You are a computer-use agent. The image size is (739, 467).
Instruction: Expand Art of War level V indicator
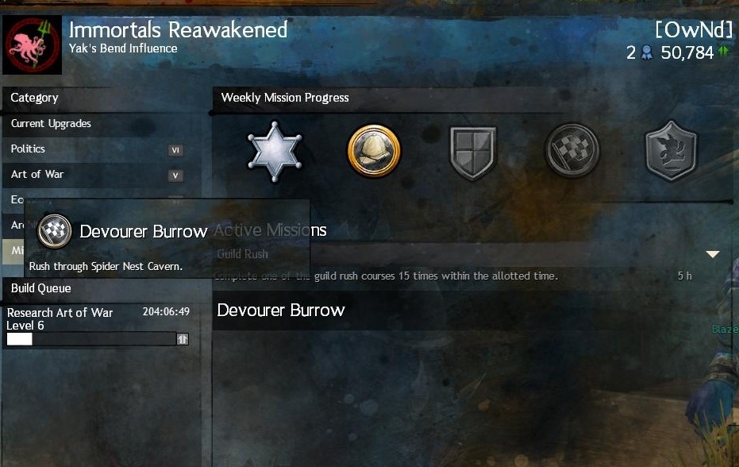click(175, 176)
